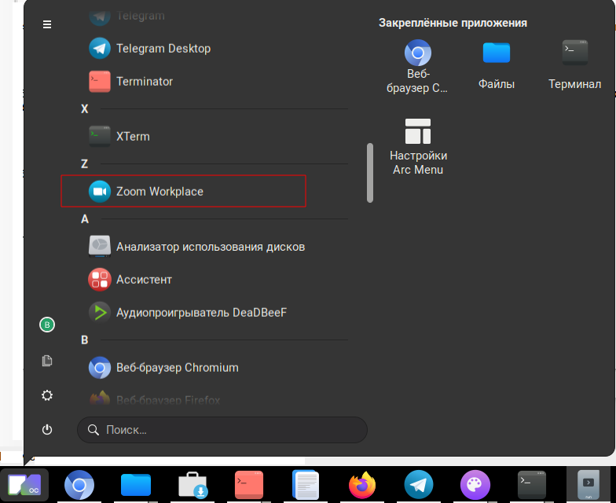Start Terminator from the application list

[144, 82]
